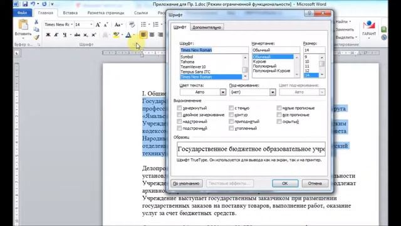Viewport: 401px width, 226px height.
Task: Check the с тенью option
Action: coord(231,108)
